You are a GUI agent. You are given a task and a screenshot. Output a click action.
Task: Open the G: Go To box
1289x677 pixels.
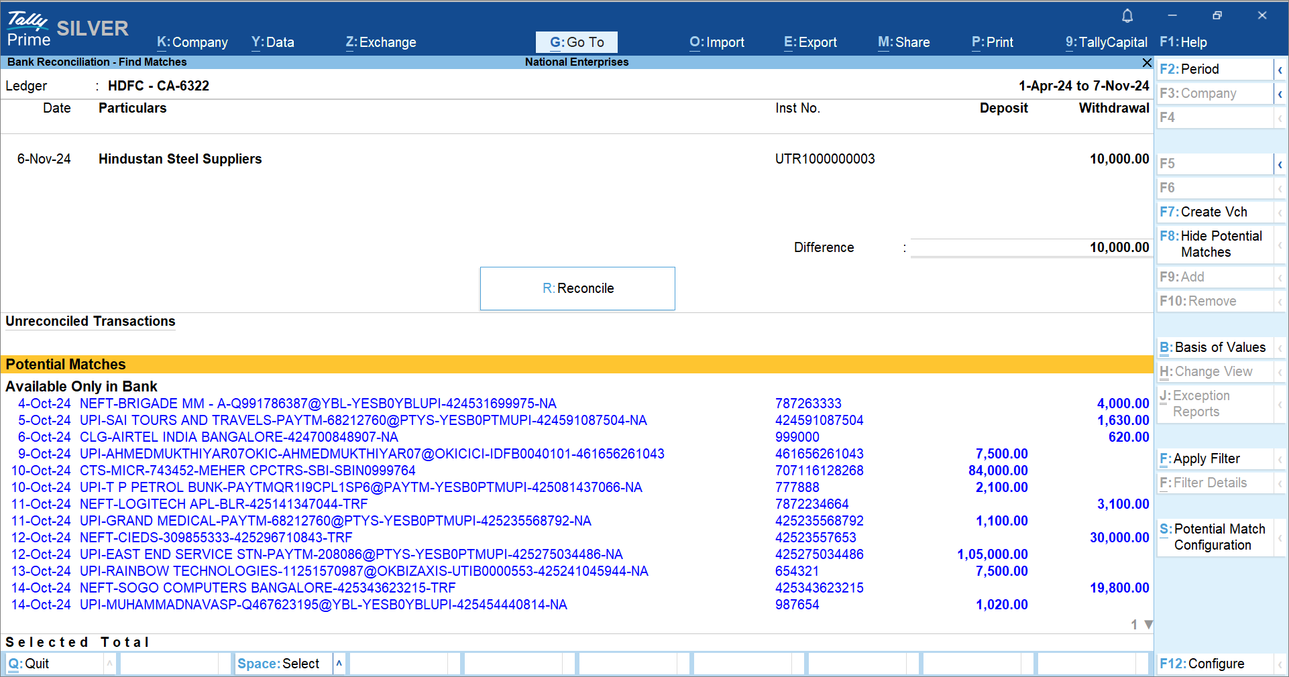(x=577, y=42)
